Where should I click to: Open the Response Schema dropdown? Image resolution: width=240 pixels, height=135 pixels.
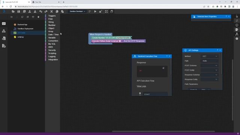209,75
